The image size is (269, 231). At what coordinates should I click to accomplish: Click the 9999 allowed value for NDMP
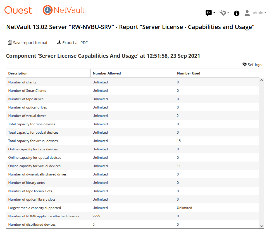(96, 216)
